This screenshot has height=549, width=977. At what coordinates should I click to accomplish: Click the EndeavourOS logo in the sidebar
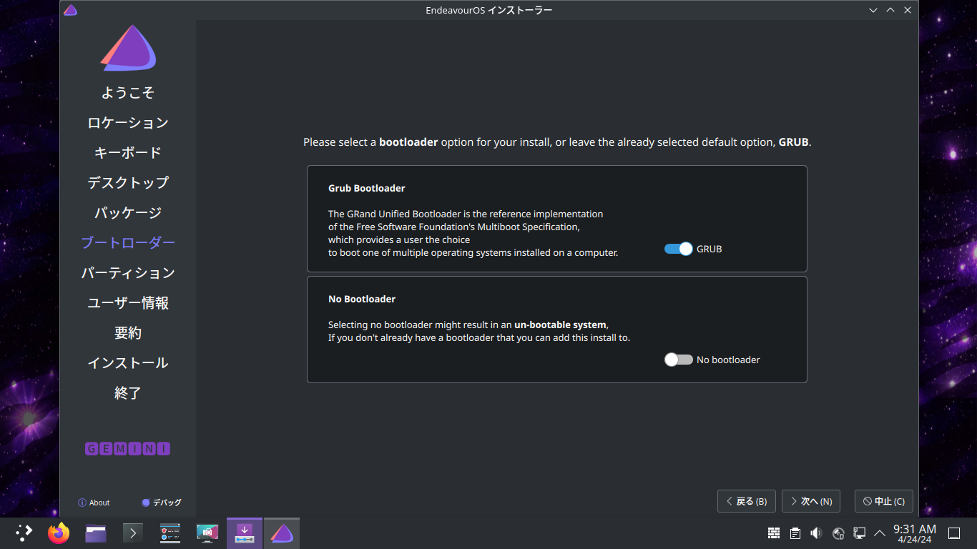click(x=128, y=48)
